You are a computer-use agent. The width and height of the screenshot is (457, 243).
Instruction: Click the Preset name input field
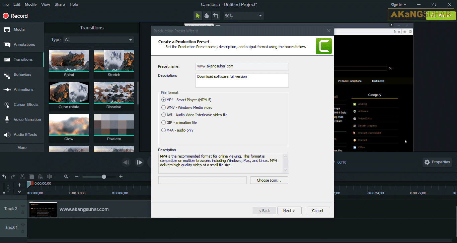click(242, 66)
